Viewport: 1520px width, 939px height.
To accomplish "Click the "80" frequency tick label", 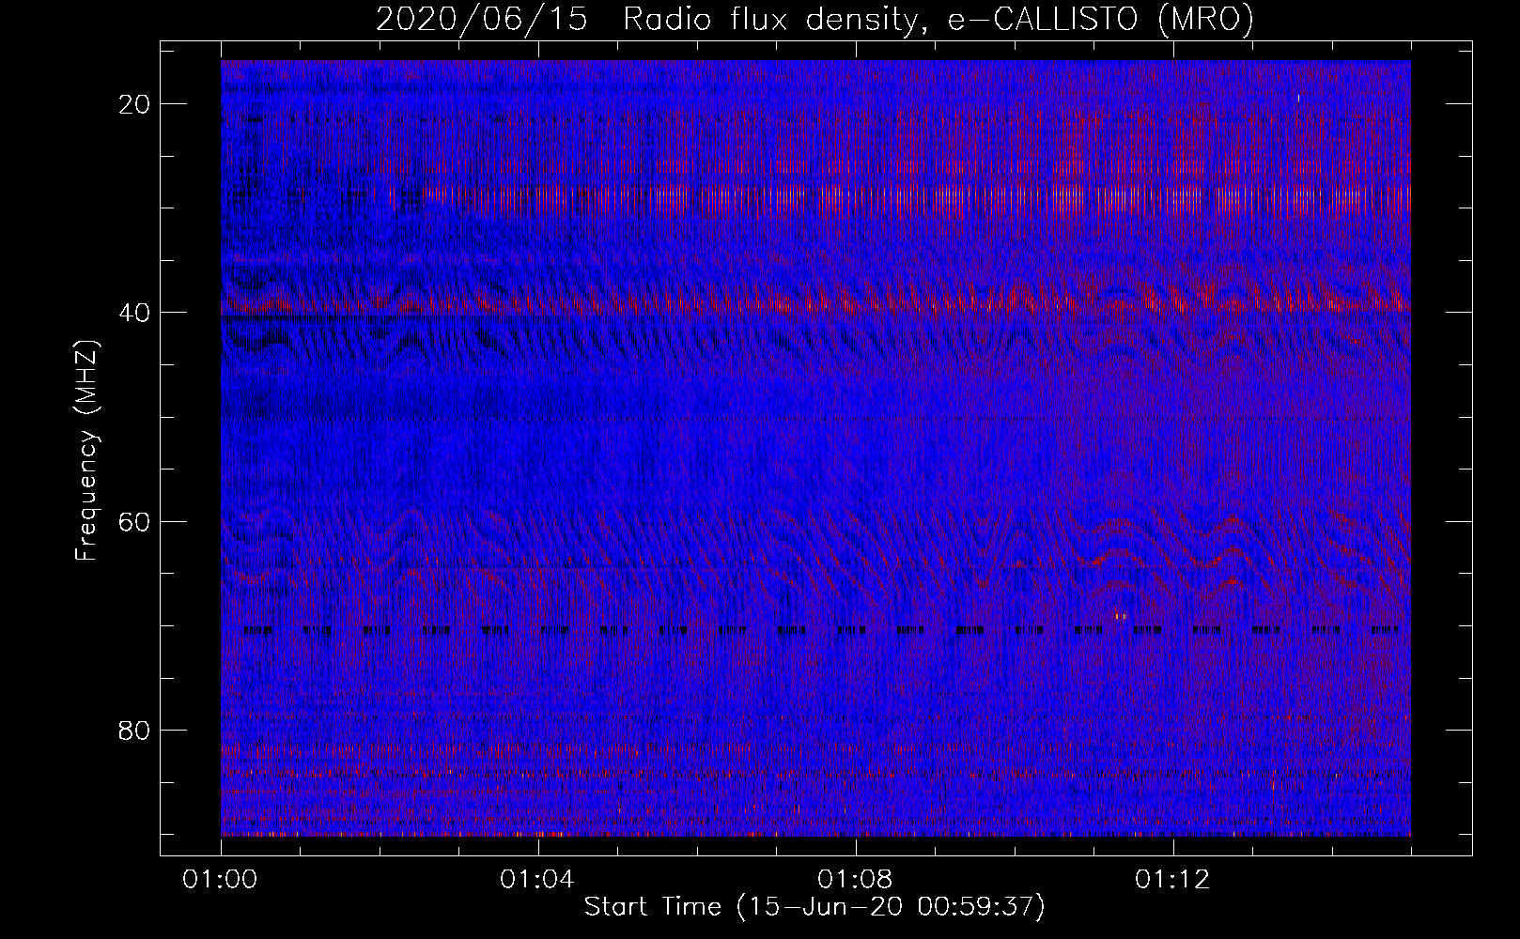I will (135, 731).
